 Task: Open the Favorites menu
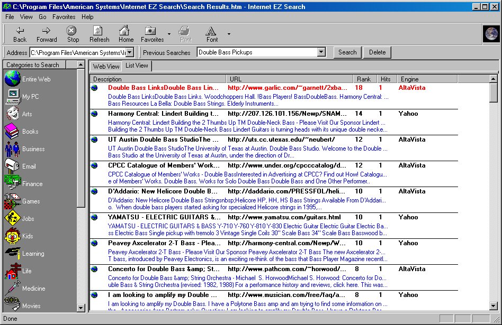click(64, 17)
